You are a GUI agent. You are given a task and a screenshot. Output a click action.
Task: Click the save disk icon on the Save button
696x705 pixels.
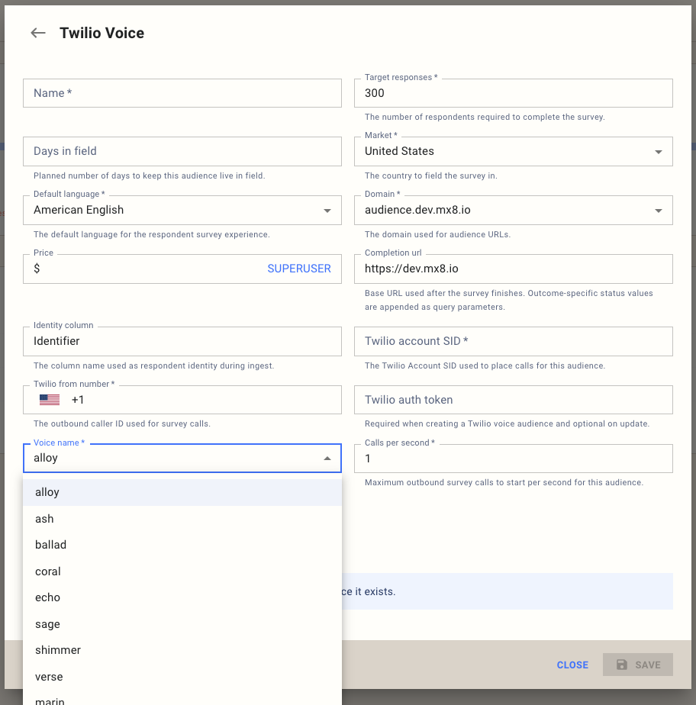coord(623,665)
